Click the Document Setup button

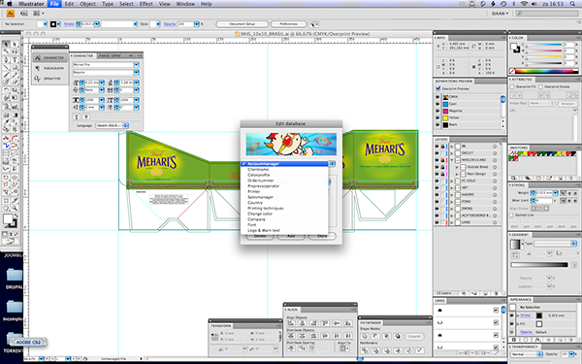click(x=242, y=24)
